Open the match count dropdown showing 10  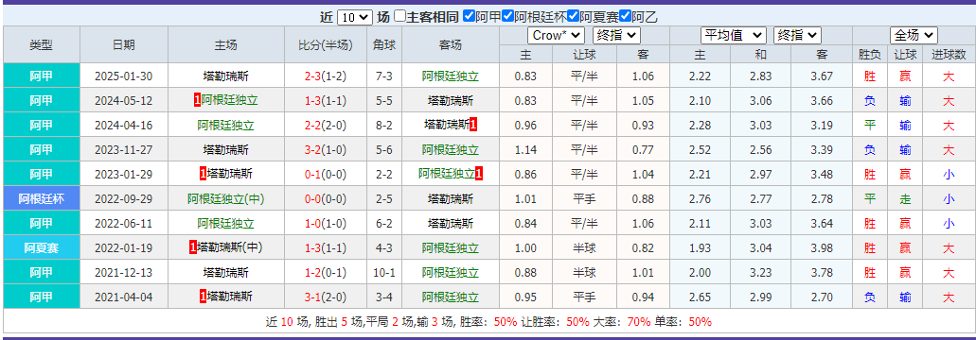[354, 17]
